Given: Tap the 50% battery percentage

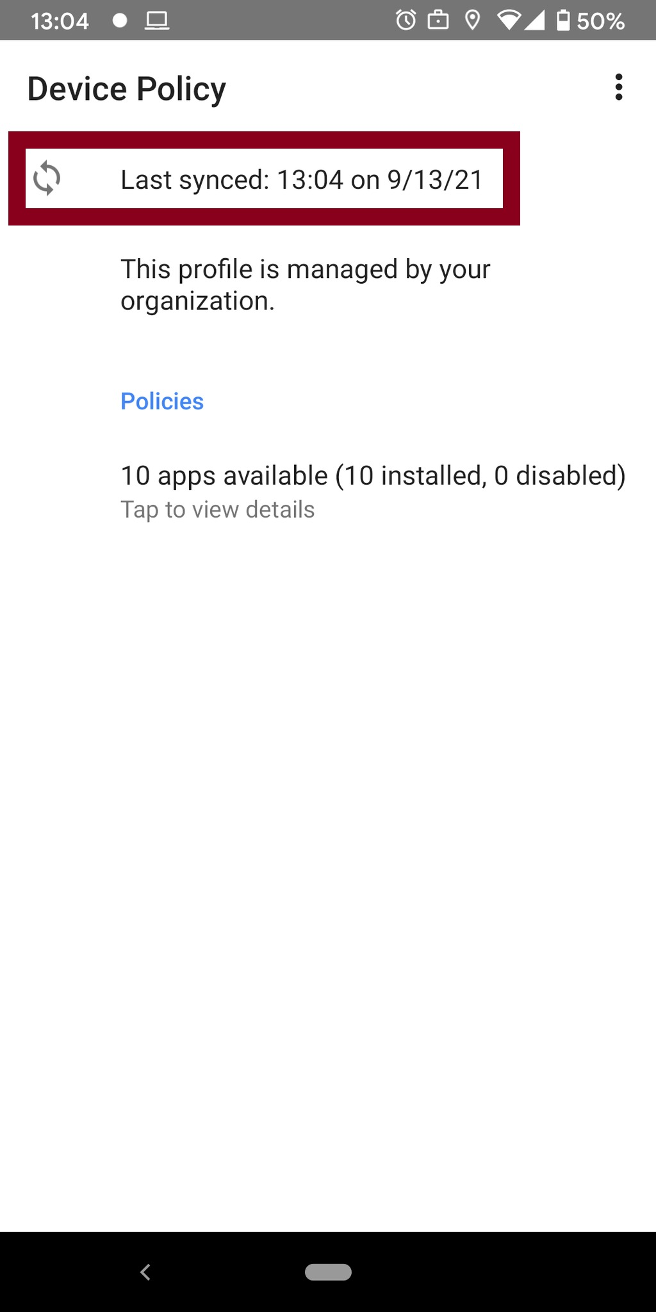Looking at the screenshot, I should pyautogui.click(x=600, y=21).
